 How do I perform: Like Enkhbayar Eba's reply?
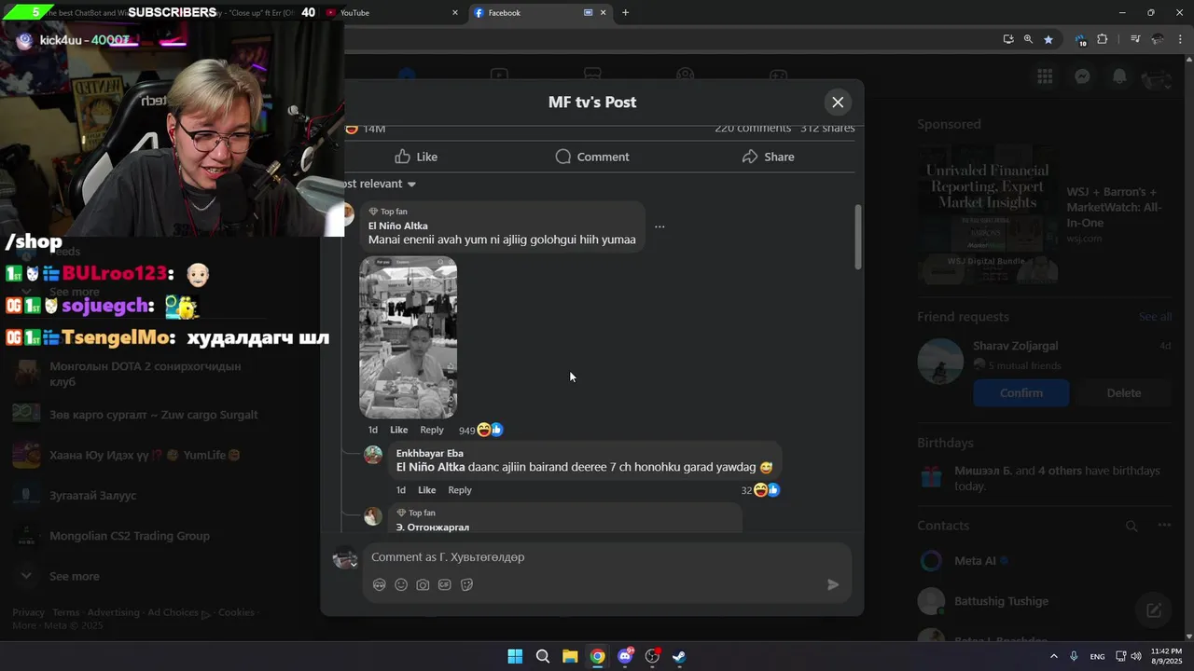[x=426, y=490]
